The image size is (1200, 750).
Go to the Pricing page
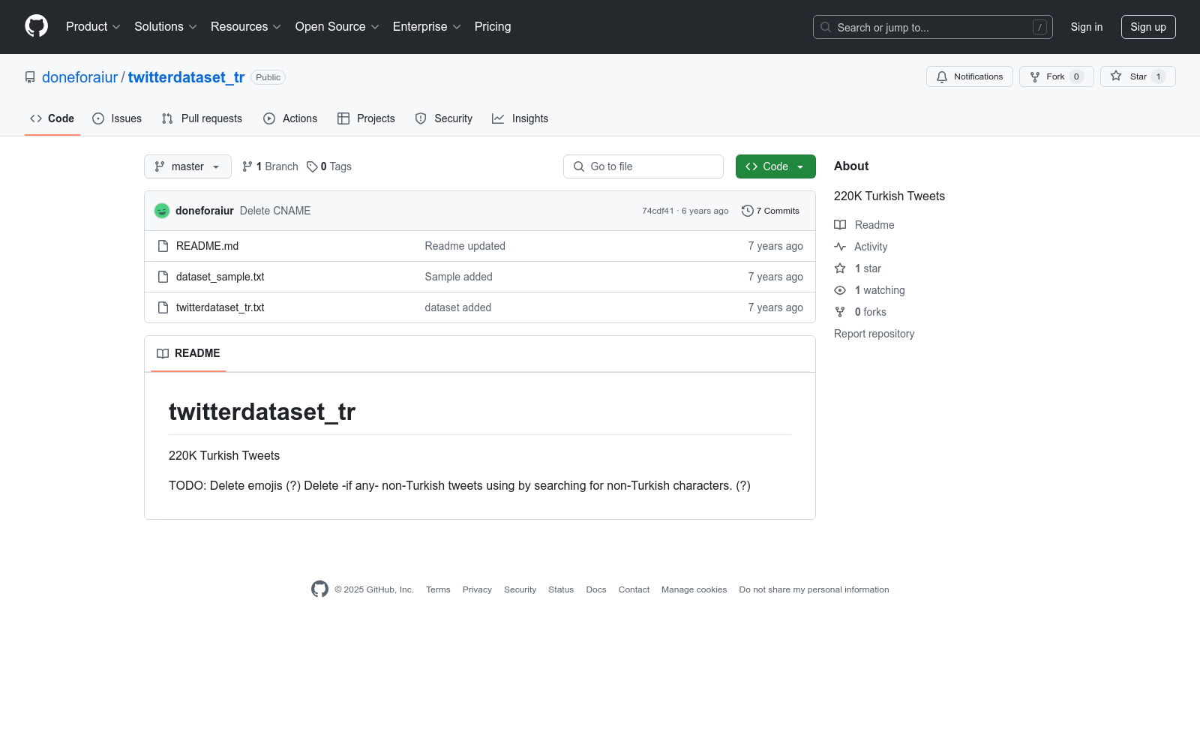click(x=493, y=27)
